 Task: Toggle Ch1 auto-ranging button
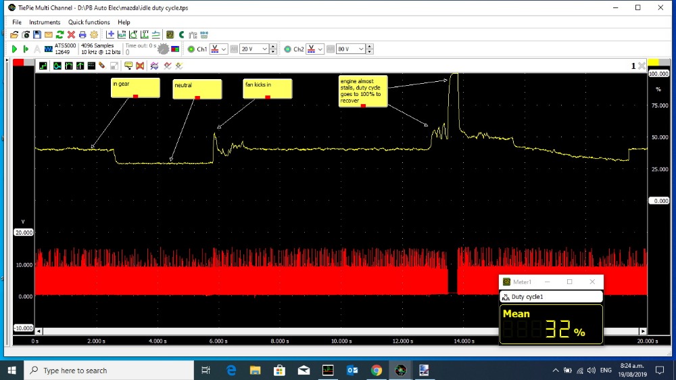(234, 49)
